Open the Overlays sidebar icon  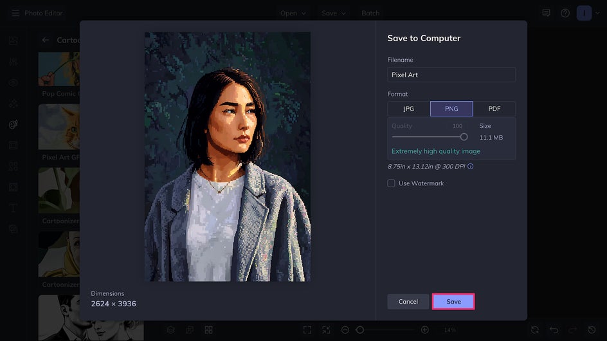(13, 187)
